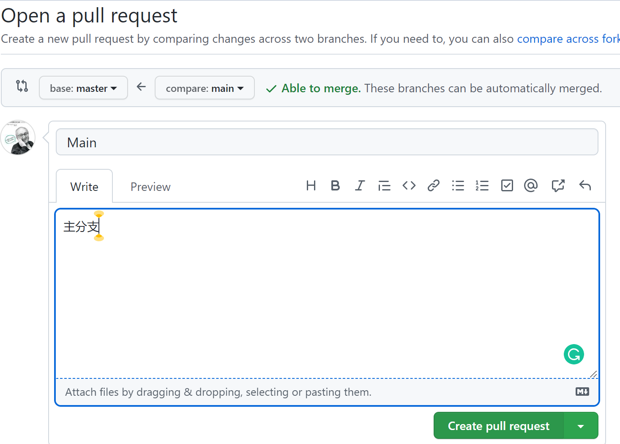Image resolution: width=620 pixels, height=444 pixels.
Task: Click the Able to merge status text
Action: [x=321, y=88]
